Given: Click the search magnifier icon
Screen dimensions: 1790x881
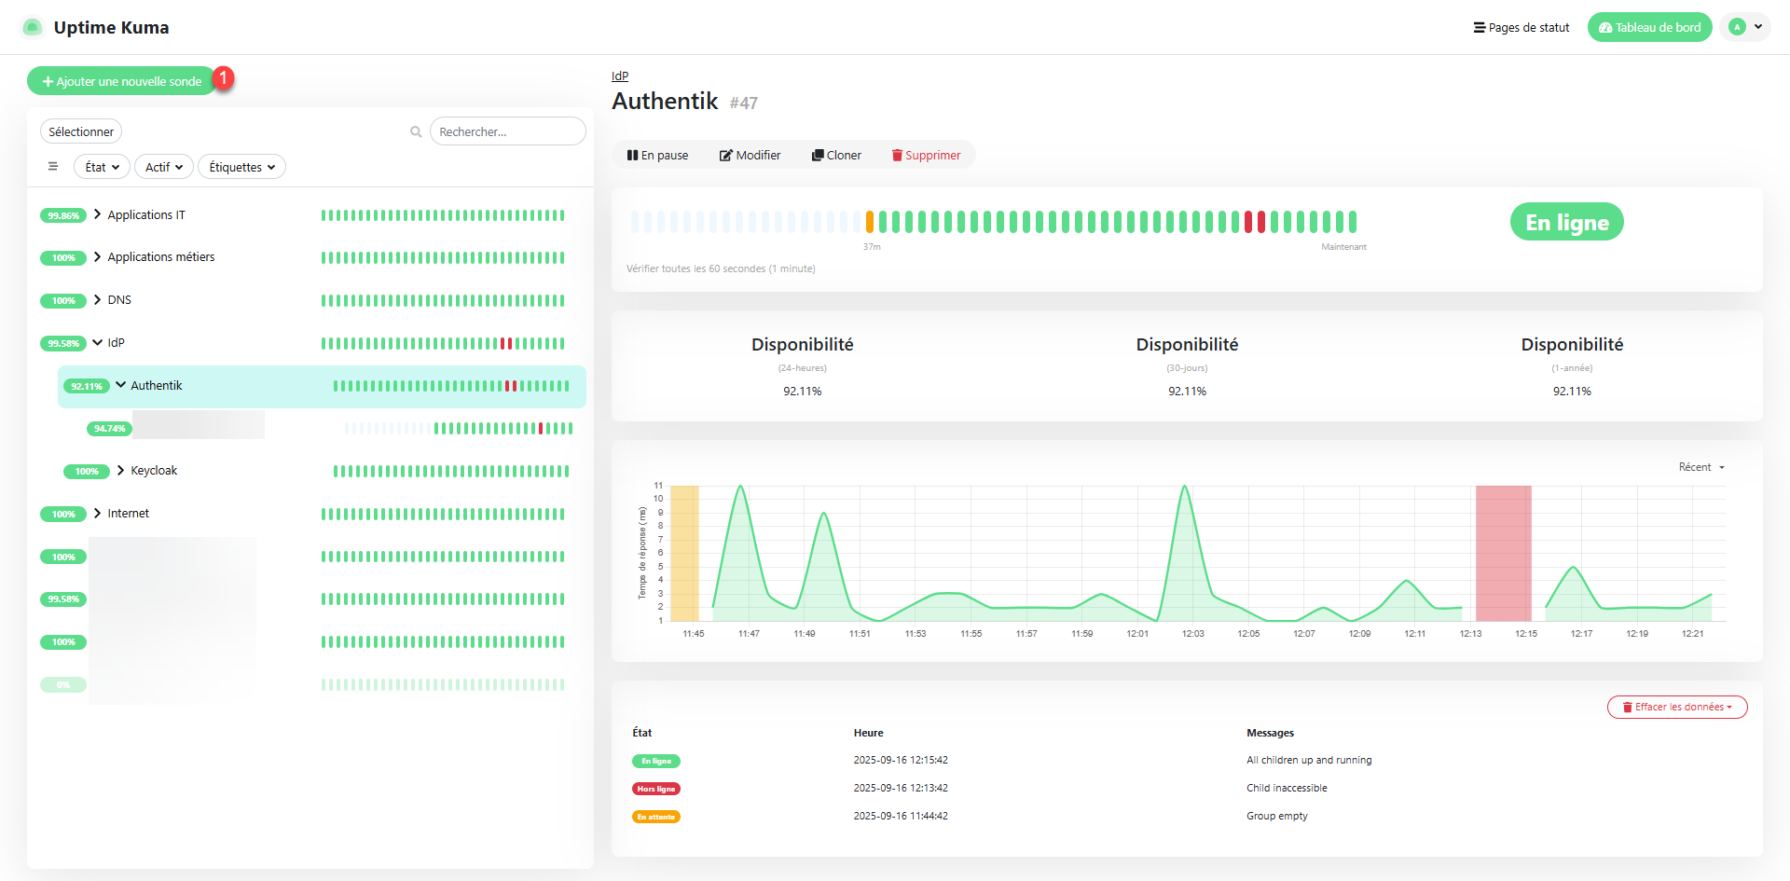Looking at the screenshot, I should 416,132.
